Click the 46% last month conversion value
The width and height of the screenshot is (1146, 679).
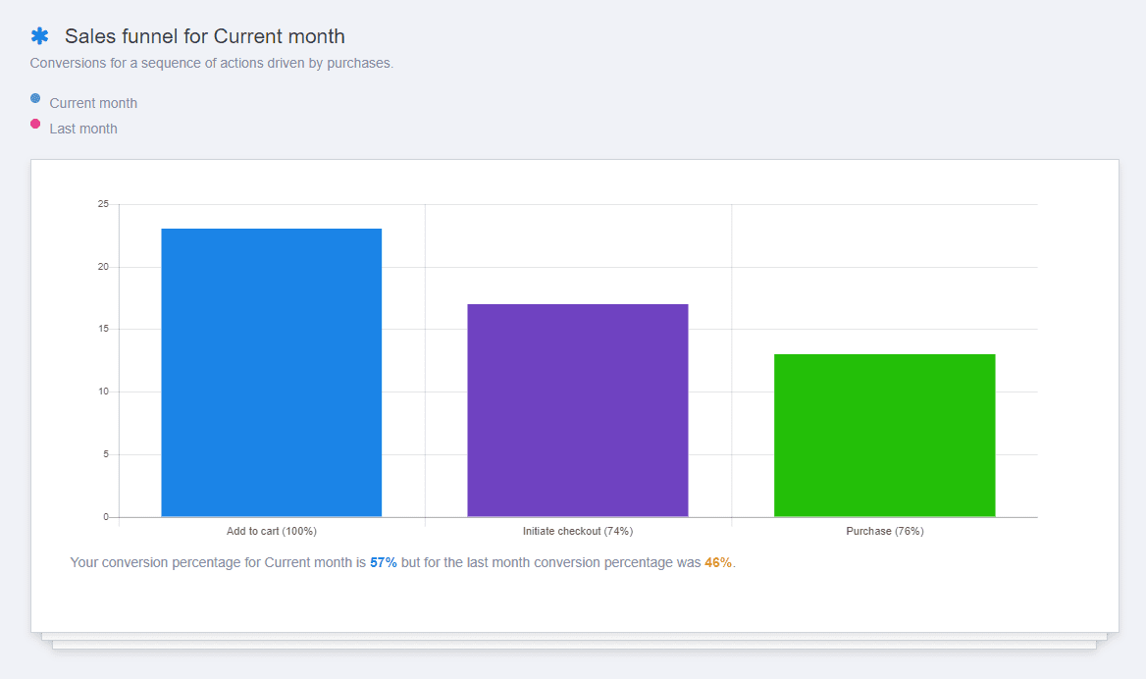(717, 563)
